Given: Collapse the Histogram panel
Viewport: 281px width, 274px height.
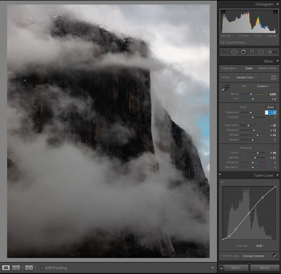Looking at the screenshot, I should [x=277, y=4].
